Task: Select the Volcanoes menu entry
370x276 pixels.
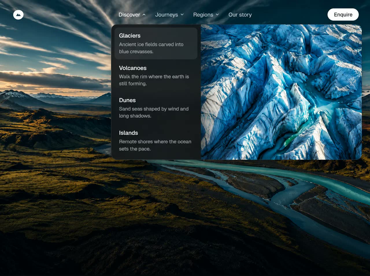Action: pos(156,76)
